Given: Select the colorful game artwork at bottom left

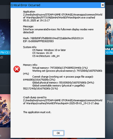Looking at the screenshot, I should pyautogui.click(x=5, y=111).
